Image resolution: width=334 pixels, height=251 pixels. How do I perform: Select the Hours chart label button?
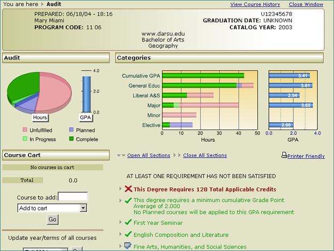[x=40, y=118]
